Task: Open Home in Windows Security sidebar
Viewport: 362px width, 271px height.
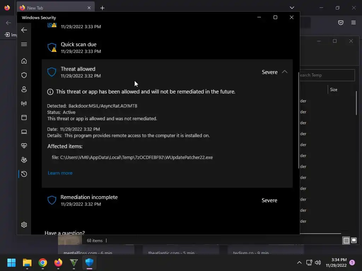Action: click(x=24, y=61)
